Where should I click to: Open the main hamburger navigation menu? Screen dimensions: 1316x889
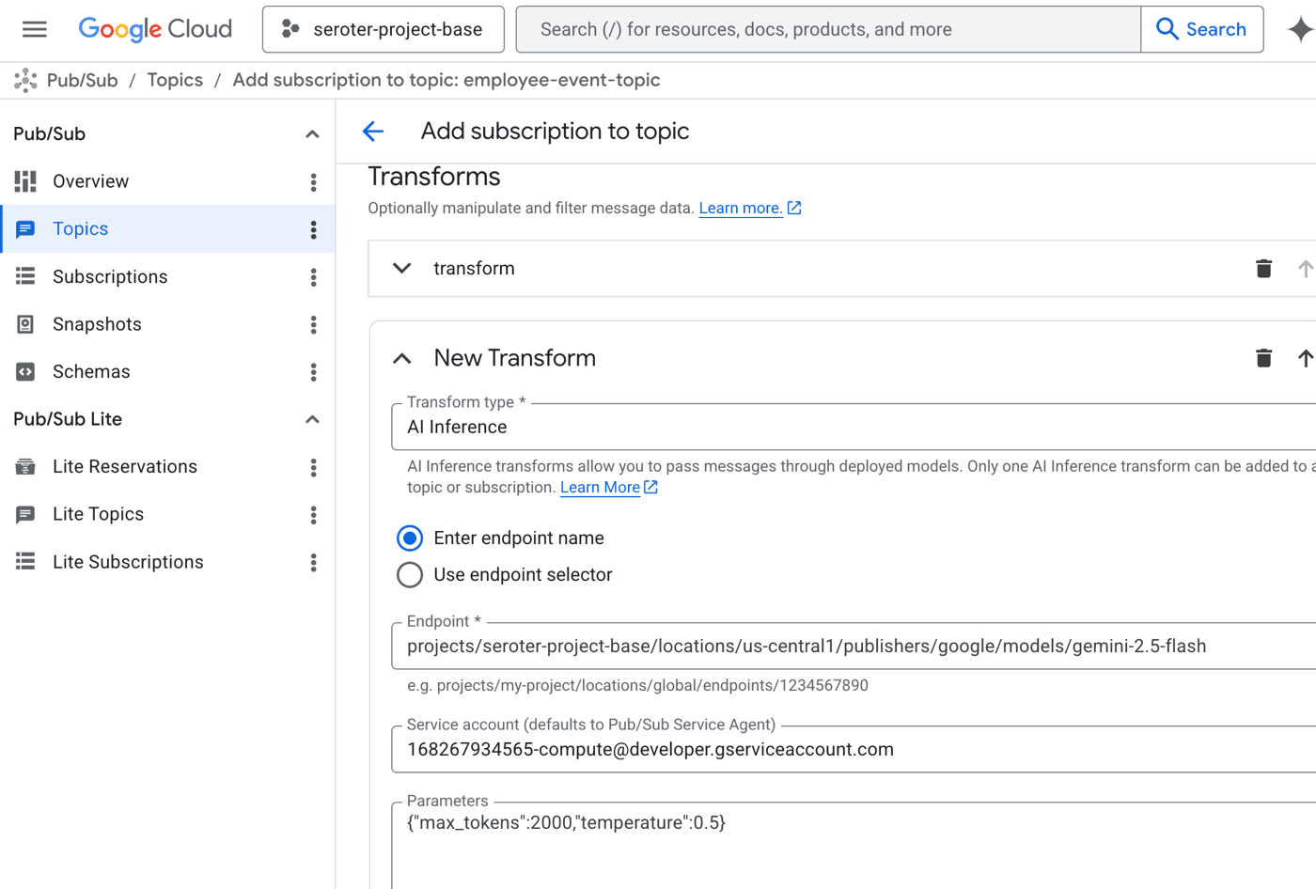(x=35, y=29)
